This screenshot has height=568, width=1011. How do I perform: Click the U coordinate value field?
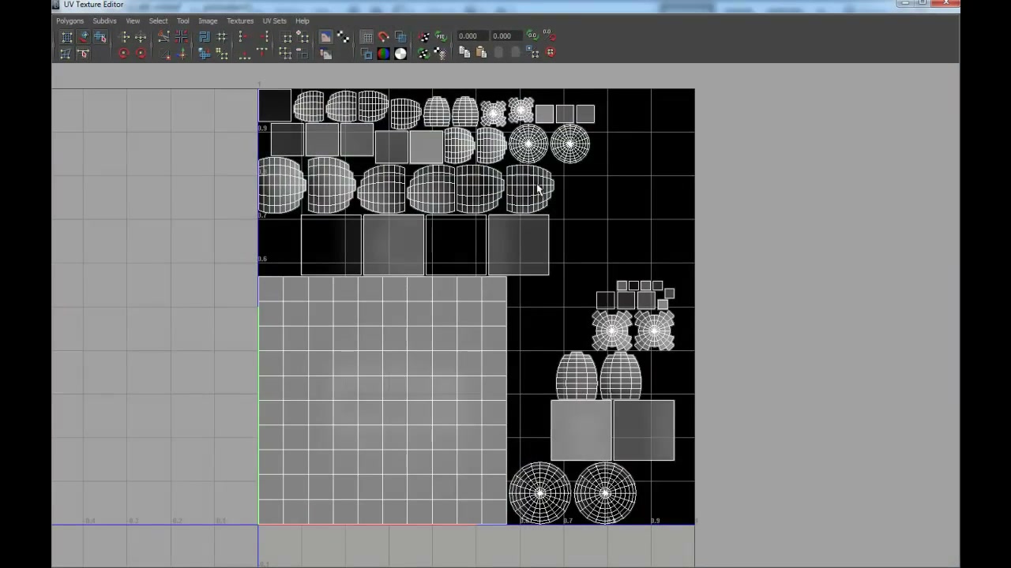point(472,35)
